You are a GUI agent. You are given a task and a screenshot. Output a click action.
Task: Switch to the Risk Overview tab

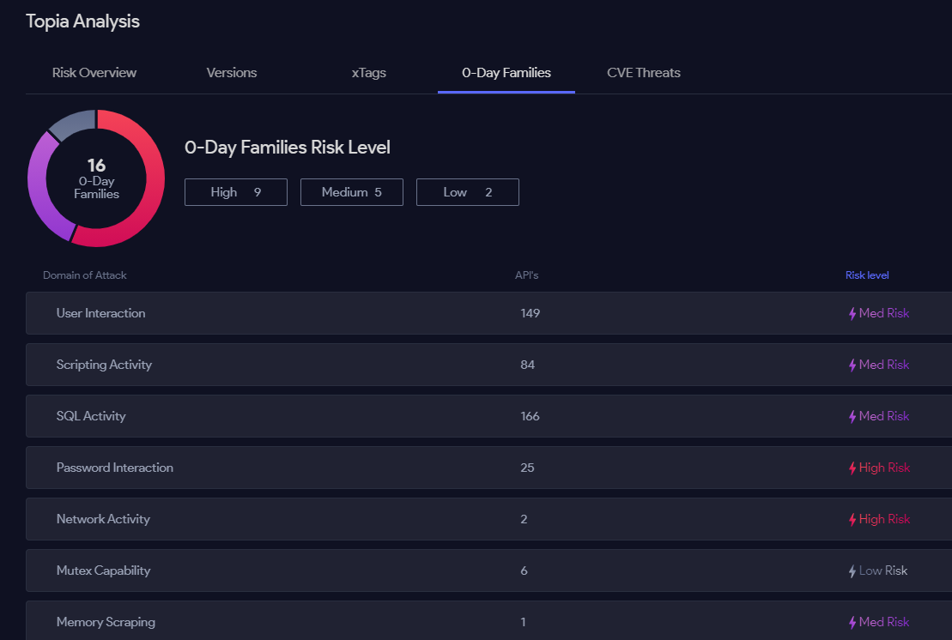point(94,73)
